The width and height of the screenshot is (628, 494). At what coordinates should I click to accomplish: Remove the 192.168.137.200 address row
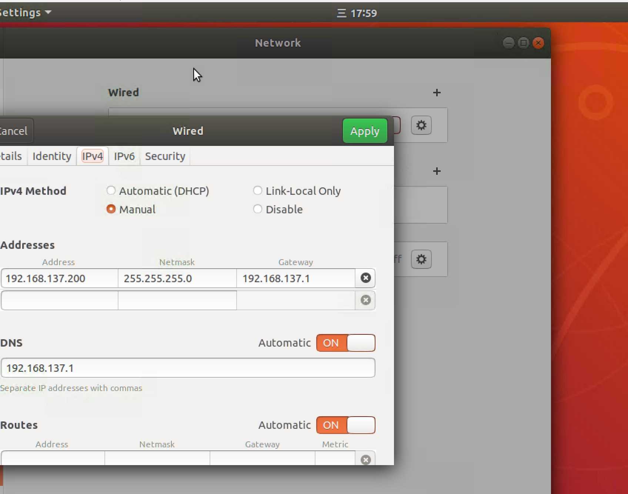(x=365, y=278)
